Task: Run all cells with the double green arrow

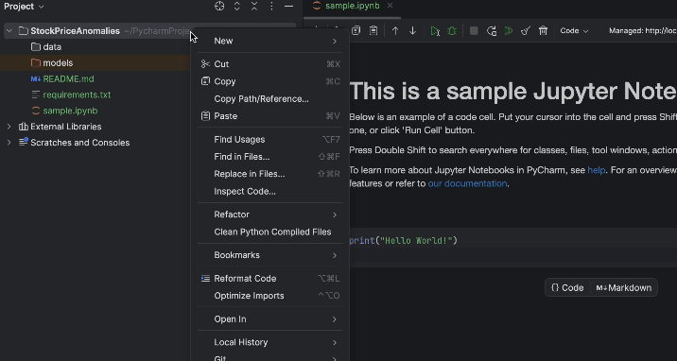Action: (x=509, y=30)
